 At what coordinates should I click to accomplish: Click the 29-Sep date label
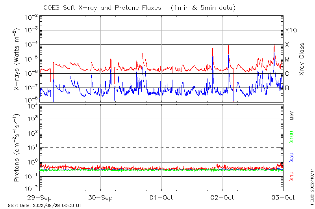[40, 198]
